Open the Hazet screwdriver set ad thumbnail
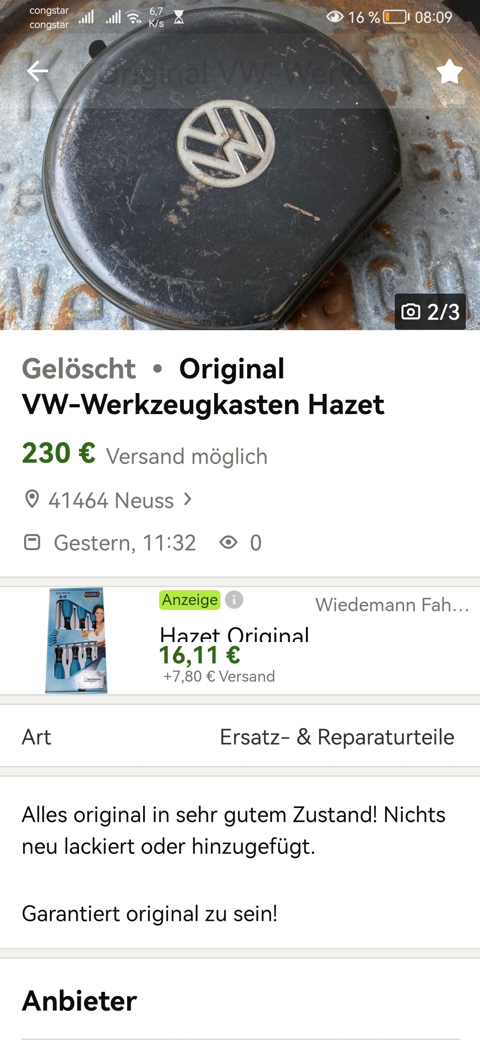 coord(76,640)
